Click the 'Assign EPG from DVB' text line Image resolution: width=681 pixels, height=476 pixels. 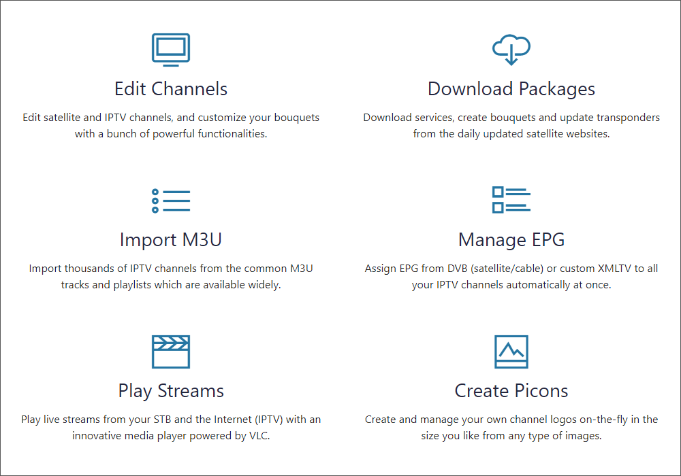511,269
